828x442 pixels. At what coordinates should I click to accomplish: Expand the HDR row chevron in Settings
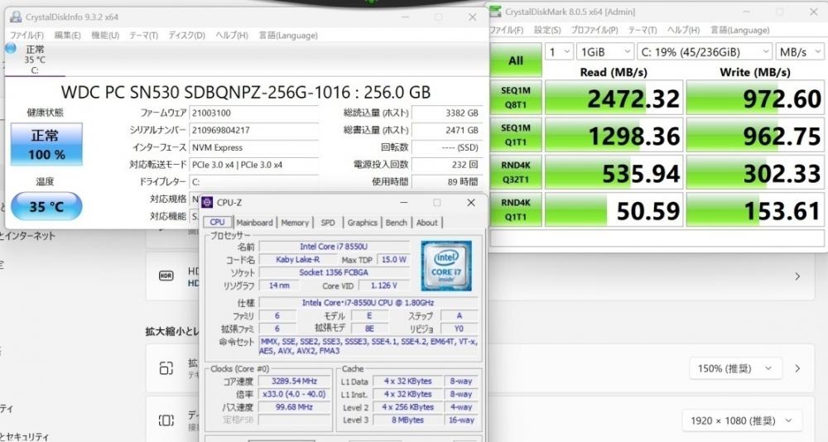pos(798,276)
